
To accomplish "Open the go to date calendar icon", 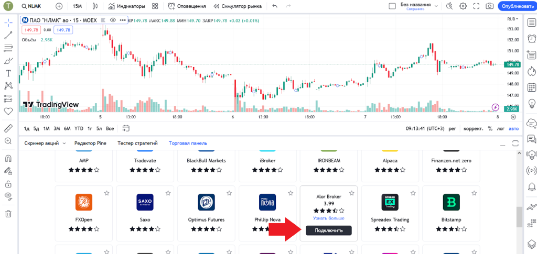I will pyautogui.click(x=126, y=128).
